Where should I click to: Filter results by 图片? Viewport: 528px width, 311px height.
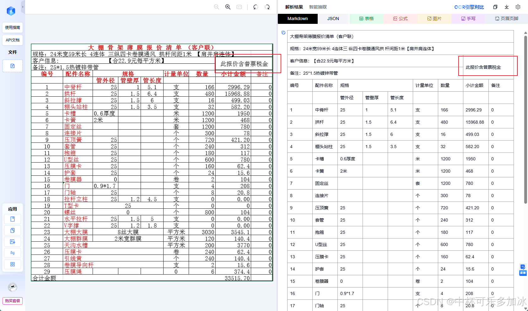point(434,19)
